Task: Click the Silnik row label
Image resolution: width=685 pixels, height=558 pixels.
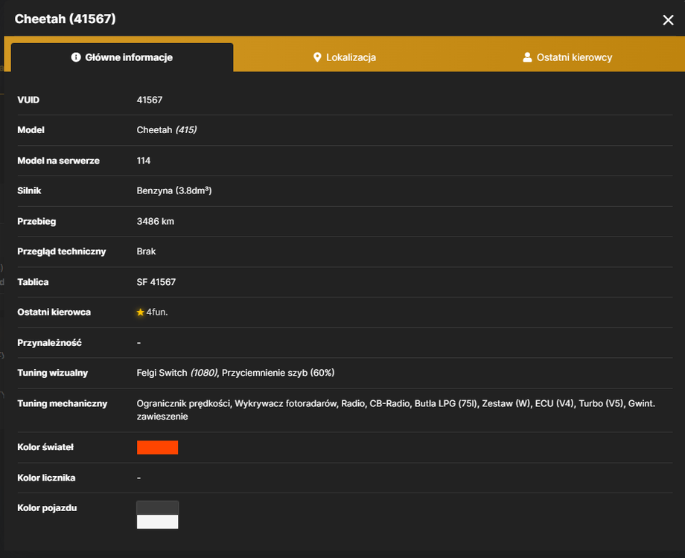Action: coord(29,190)
